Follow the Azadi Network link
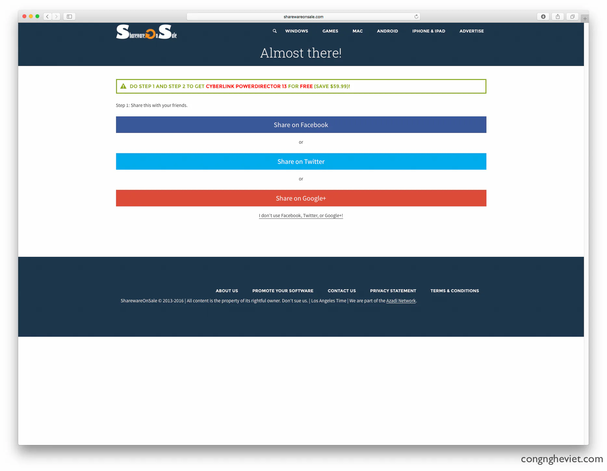This screenshot has height=471, width=607. click(x=401, y=301)
